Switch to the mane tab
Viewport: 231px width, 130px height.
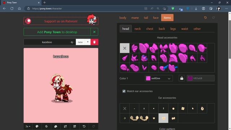135,18
